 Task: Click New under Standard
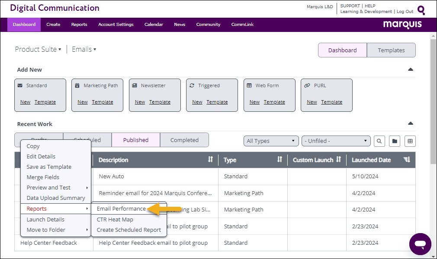[x=25, y=102]
